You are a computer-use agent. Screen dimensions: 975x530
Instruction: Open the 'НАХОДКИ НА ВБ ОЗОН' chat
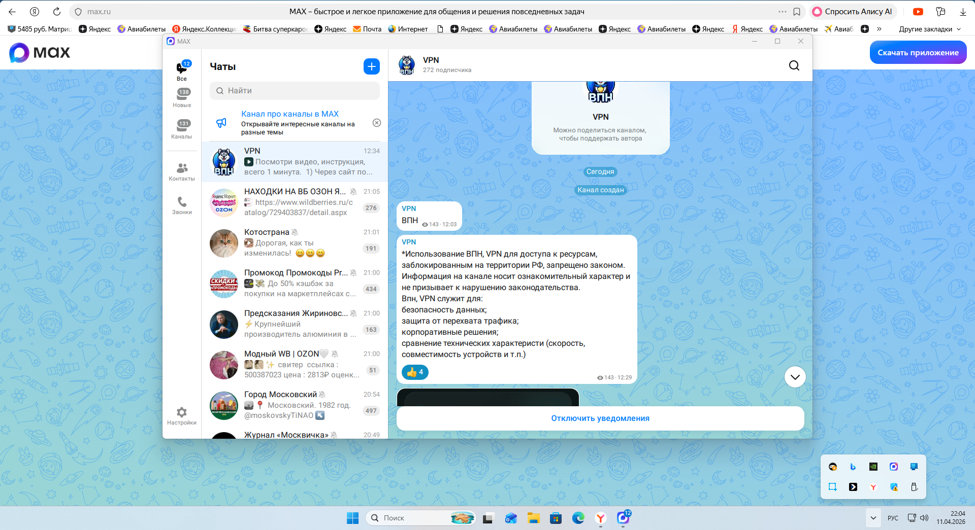[295, 202]
